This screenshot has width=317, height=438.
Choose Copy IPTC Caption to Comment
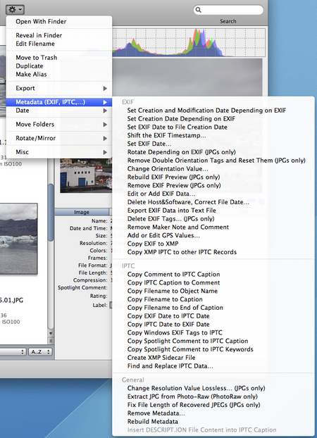[213, 282]
